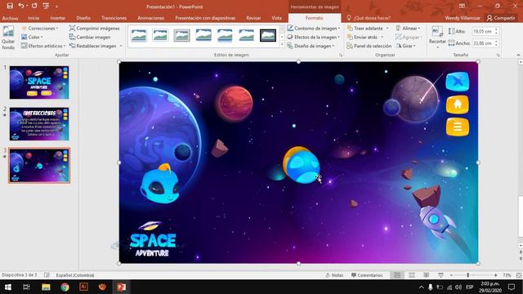Apply the fifth picture style thumbnail

click(x=225, y=35)
